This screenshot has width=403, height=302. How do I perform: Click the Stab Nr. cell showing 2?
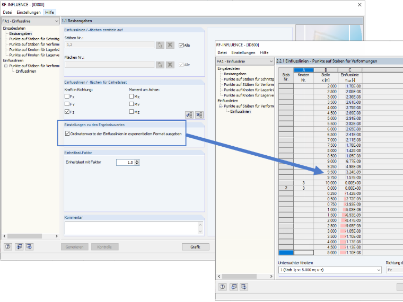tap(286, 188)
